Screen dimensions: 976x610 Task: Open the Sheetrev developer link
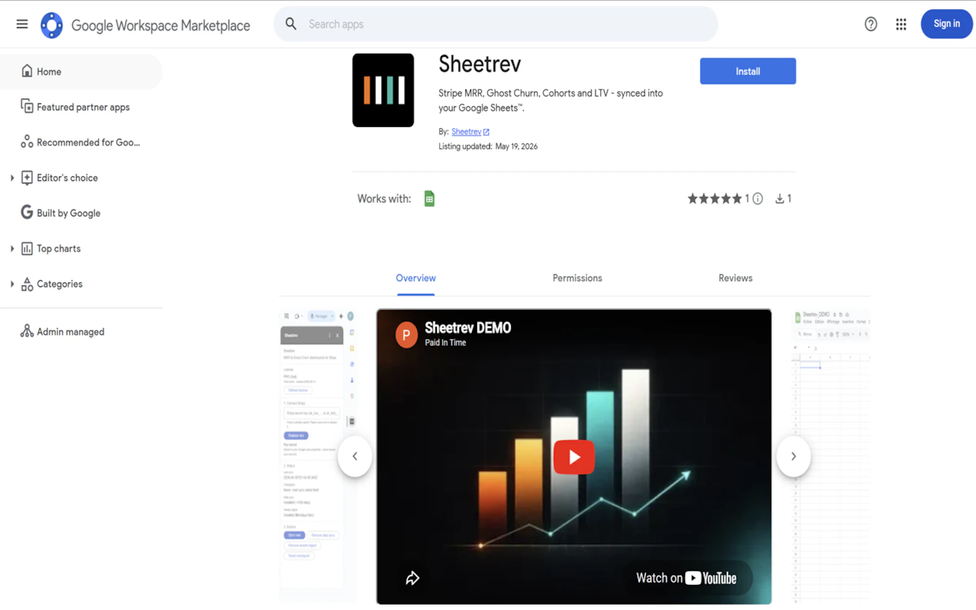[x=470, y=132]
